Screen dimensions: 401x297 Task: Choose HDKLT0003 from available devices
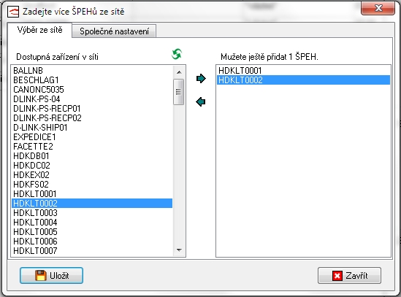coord(92,212)
